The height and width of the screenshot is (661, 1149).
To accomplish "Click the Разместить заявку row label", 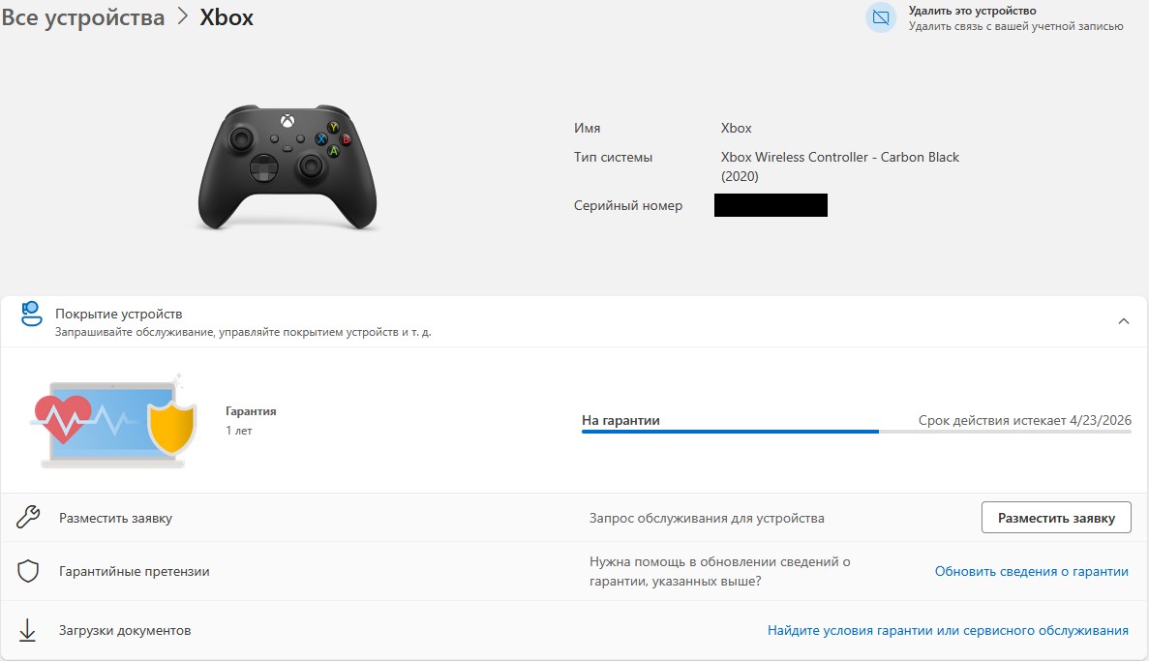I will tap(116, 518).
